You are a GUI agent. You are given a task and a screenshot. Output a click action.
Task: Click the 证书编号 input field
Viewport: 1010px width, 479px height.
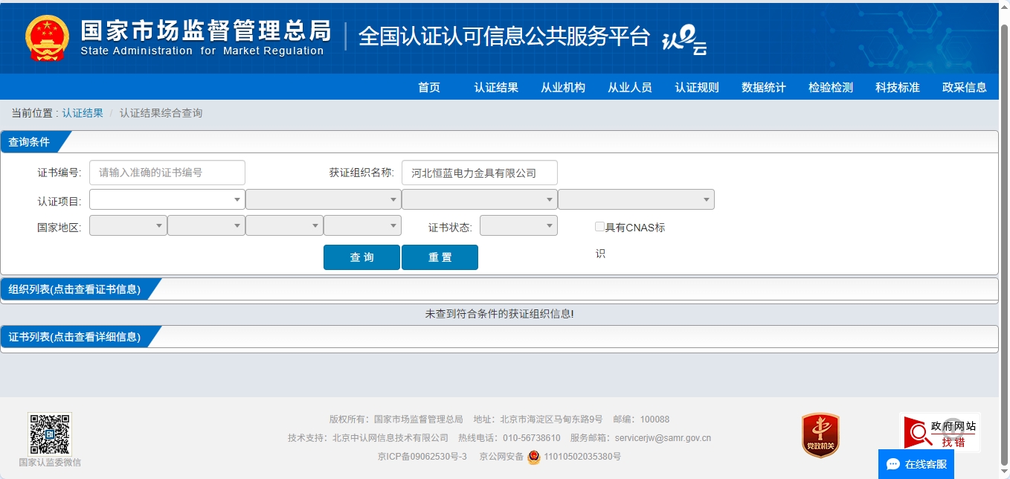click(x=167, y=173)
